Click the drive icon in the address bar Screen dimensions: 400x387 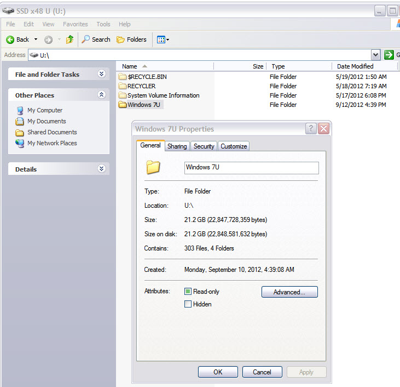coord(34,55)
